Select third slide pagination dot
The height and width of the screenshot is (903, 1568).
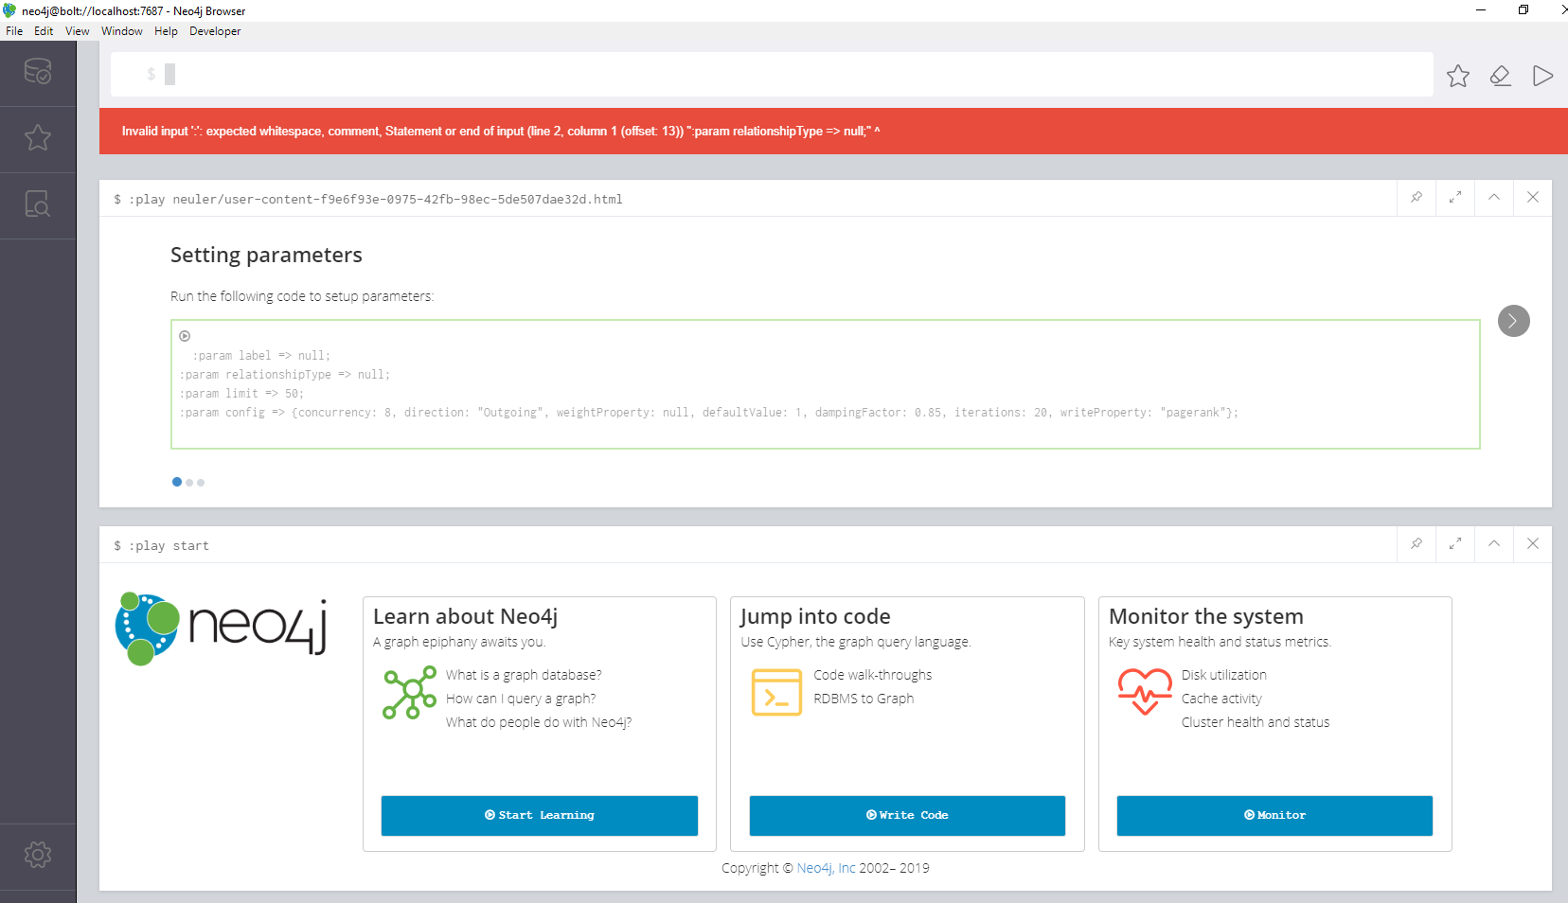point(201,483)
